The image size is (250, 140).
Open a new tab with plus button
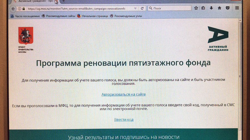(63, 1)
